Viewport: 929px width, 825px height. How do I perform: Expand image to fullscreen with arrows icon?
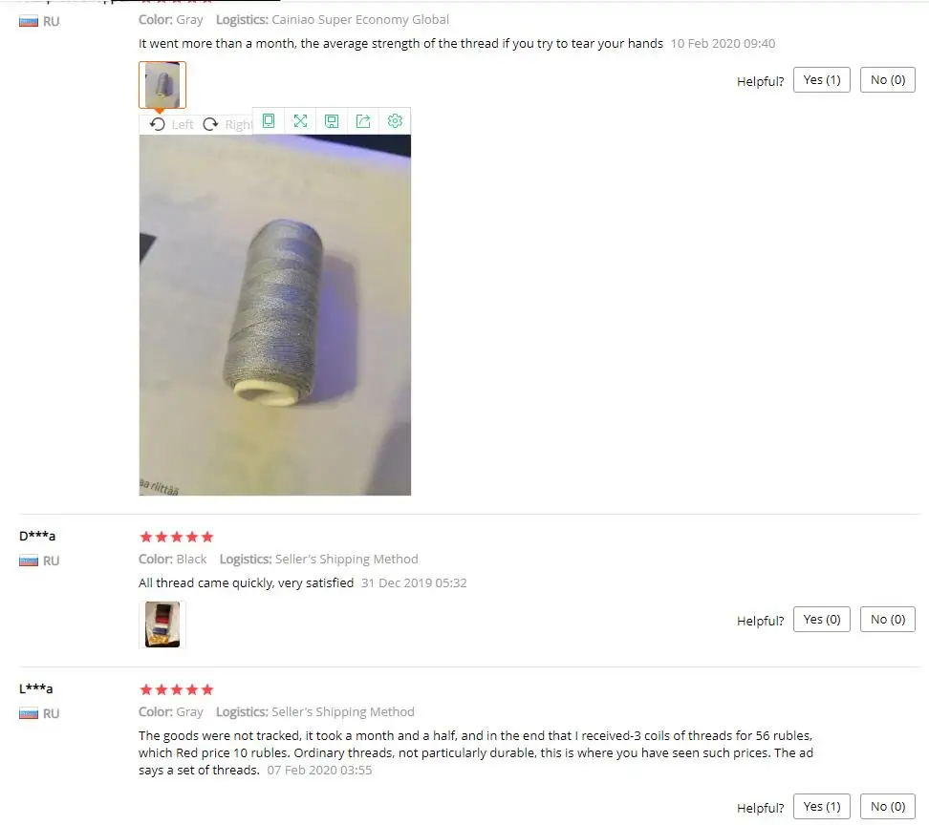pos(300,121)
